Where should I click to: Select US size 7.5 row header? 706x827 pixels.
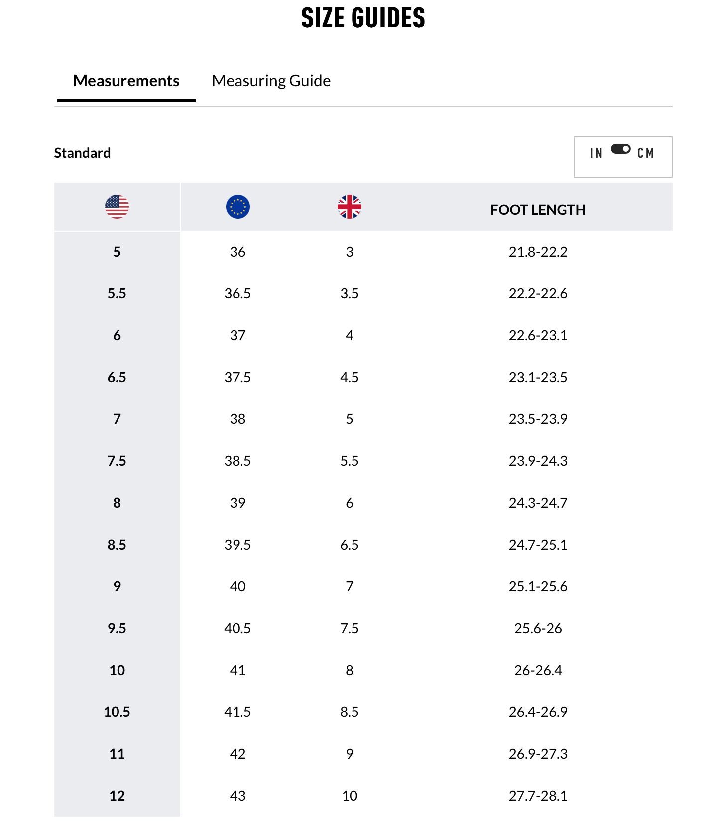pos(117,461)
